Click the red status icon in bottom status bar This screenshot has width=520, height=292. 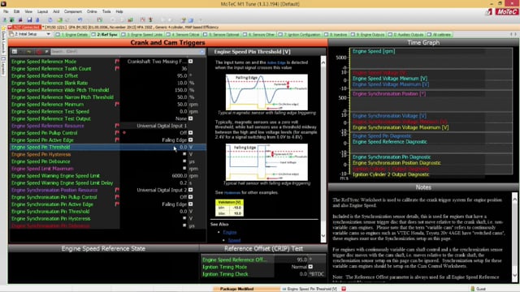click(x=344, y=289)
